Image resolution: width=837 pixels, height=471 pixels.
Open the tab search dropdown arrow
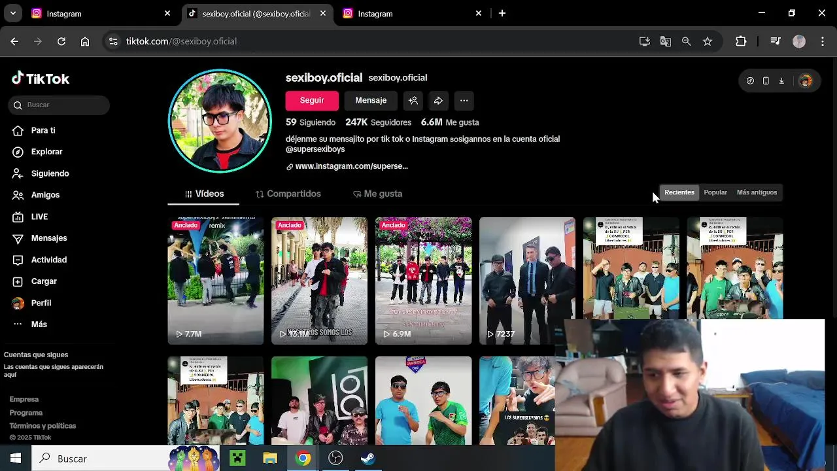[13, 13]
